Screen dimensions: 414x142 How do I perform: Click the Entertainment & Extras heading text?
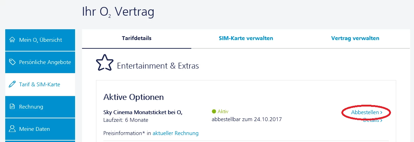click(158, 65)
